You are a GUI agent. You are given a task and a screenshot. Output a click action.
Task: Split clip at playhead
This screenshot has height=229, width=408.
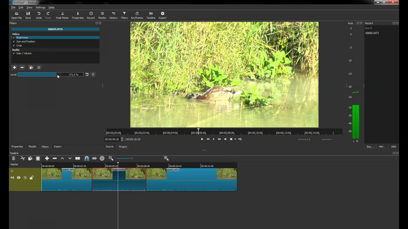click(x=78, y=159)
